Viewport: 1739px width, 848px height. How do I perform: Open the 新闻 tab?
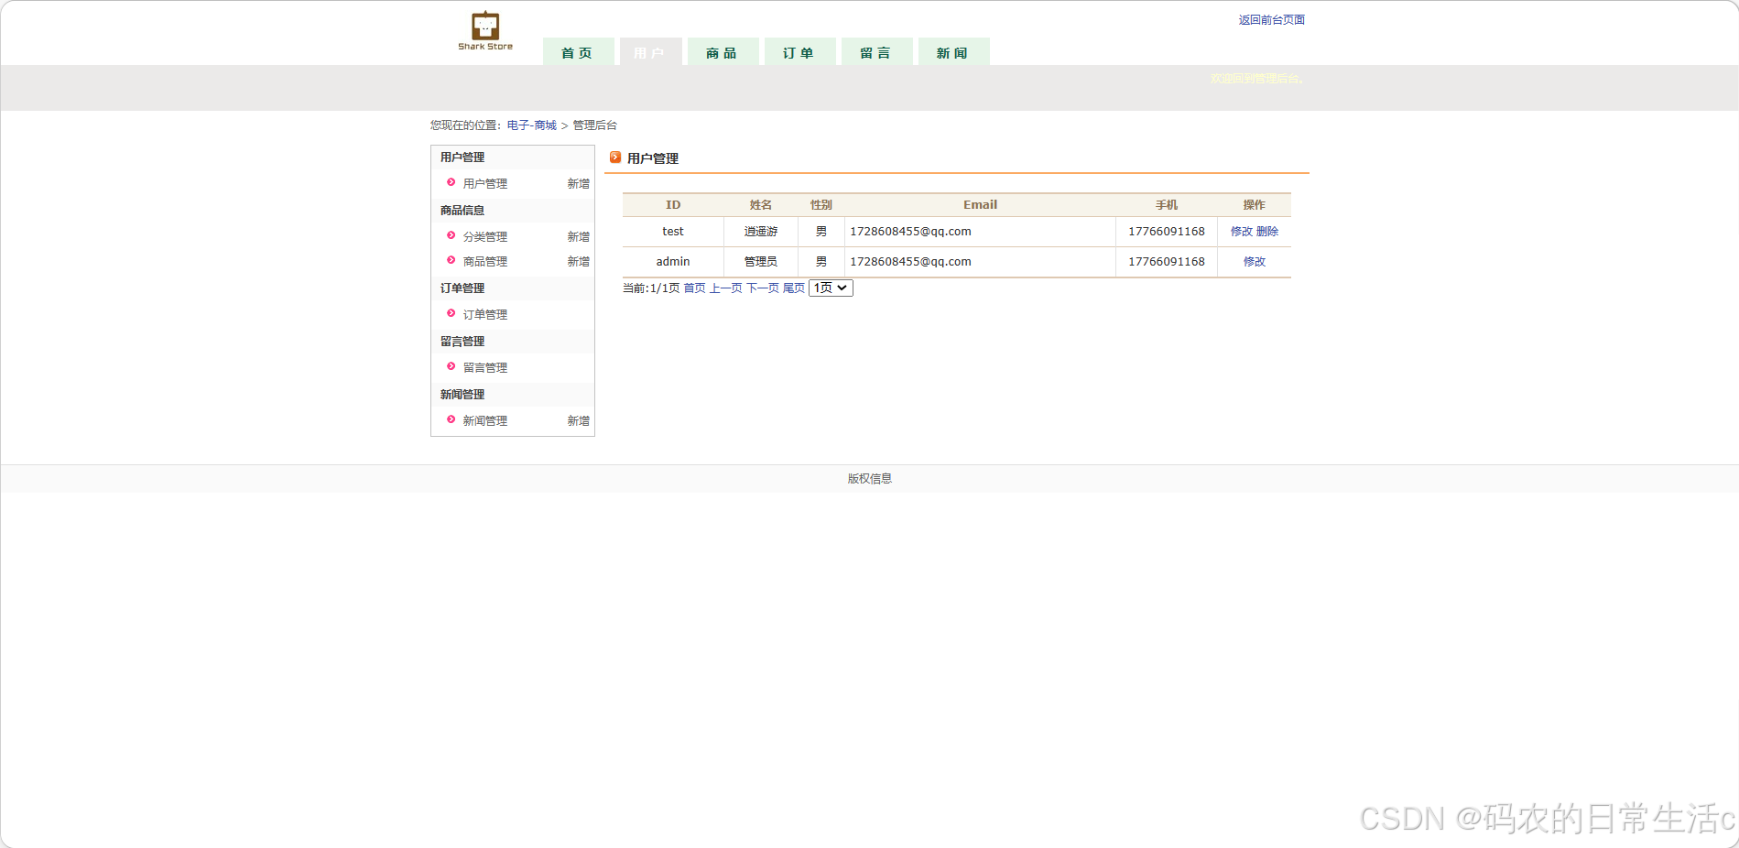[953, 51]
